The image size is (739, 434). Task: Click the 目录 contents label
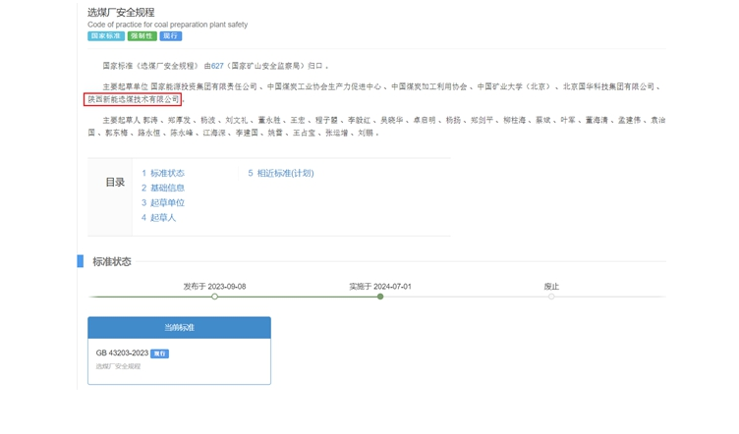pyautogui.click(x=115, y=183)
